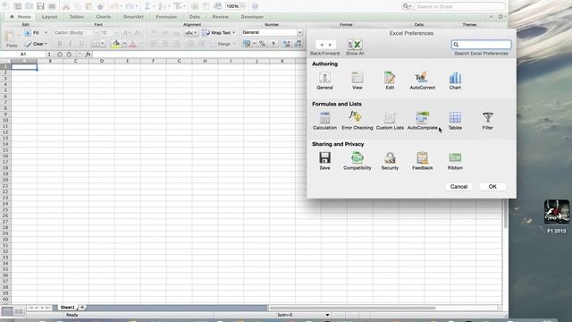The image size is (572, 322).
Task: Open General preferences in Excel Preferences
Action: pos(324,80)
